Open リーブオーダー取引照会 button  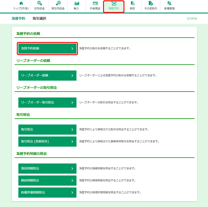(x=47, y=102)
